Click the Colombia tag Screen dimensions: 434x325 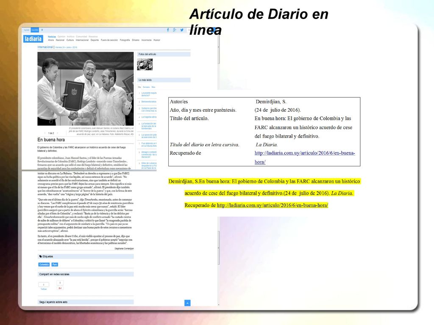point(44,264)
